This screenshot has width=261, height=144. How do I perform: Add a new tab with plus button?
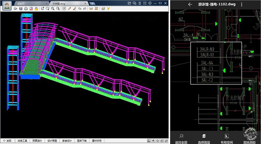click(x=92, y=4)
